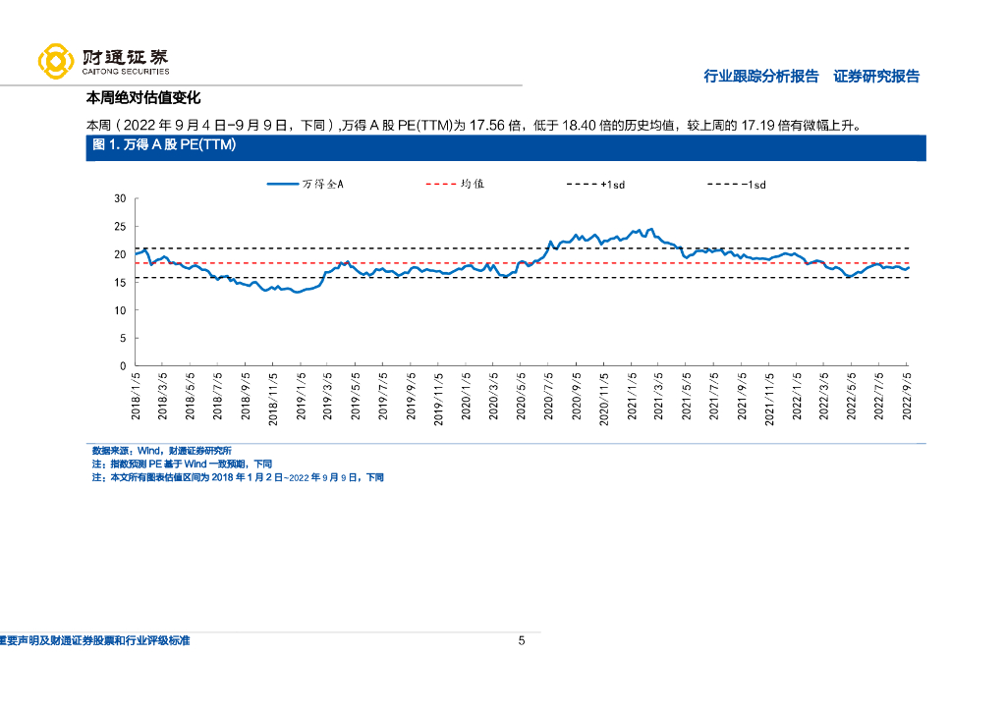Click the 2018/1/5 date label on x-axis
Image resolution: width=1006 pixels, height=711 pixels.
136,396
